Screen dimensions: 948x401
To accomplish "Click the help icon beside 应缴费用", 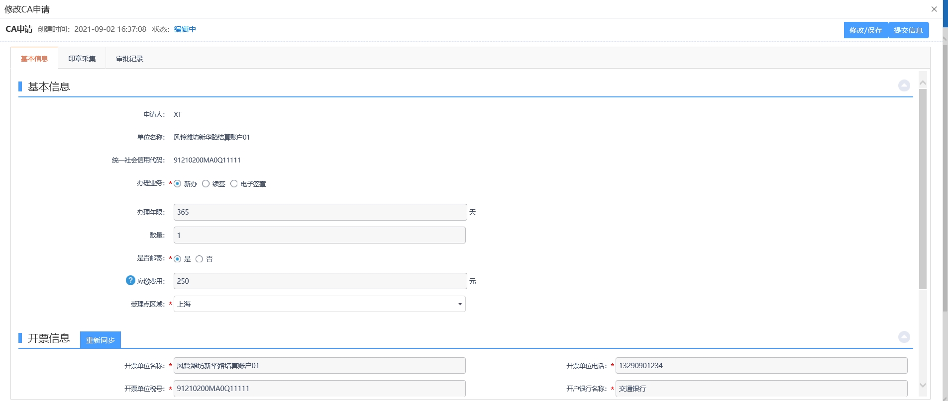I will [130, 280].
